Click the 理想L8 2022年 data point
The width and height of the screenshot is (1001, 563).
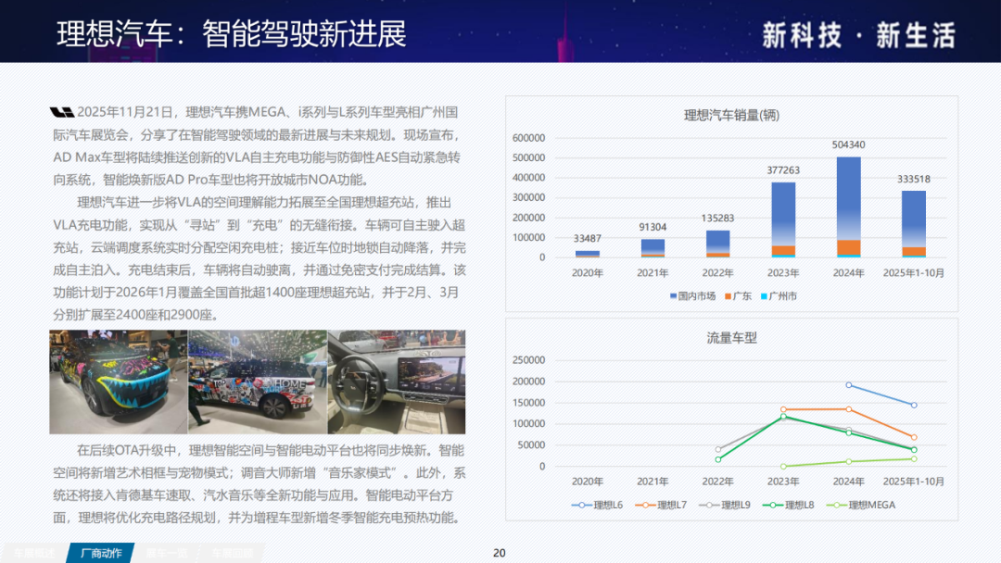coord(718,459)
